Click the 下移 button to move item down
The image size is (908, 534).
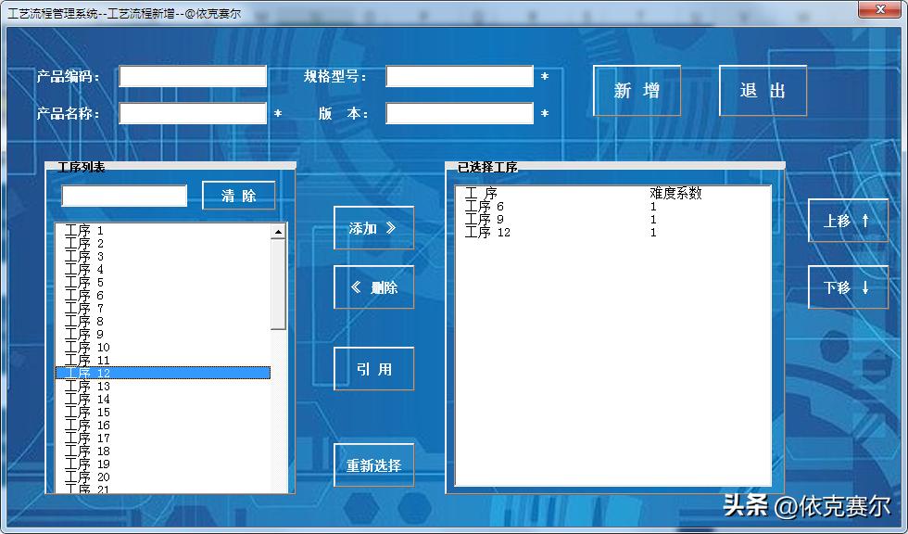[848, 288]
